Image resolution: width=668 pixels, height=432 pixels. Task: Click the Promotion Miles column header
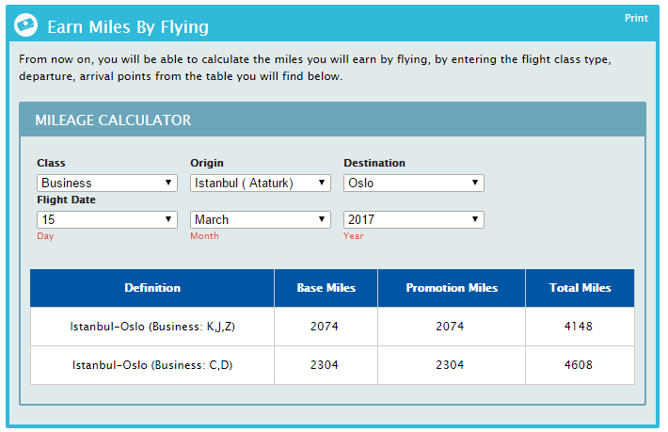[452, 288]
